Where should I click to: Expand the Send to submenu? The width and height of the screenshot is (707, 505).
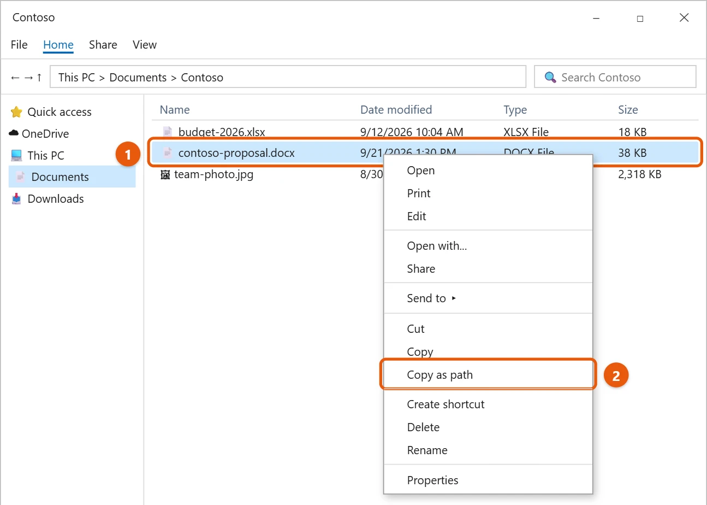click(x=488, y=298)
